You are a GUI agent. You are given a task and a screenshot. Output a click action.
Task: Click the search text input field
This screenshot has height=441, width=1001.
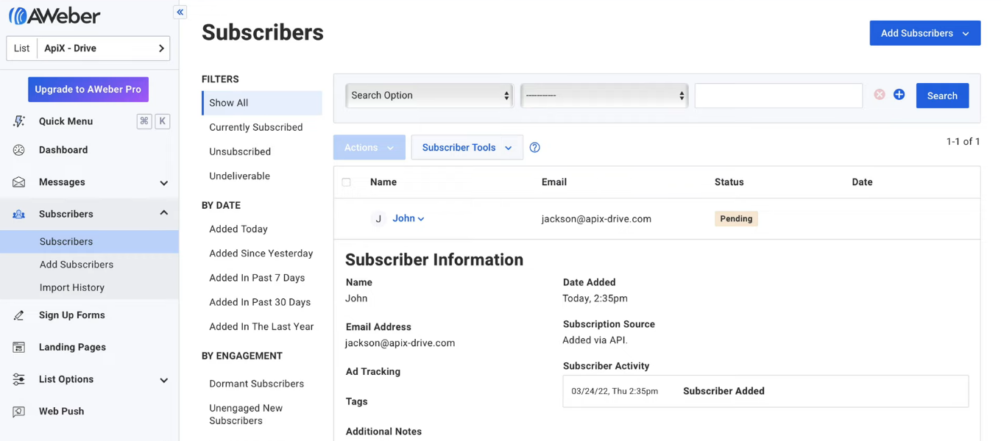778,95
